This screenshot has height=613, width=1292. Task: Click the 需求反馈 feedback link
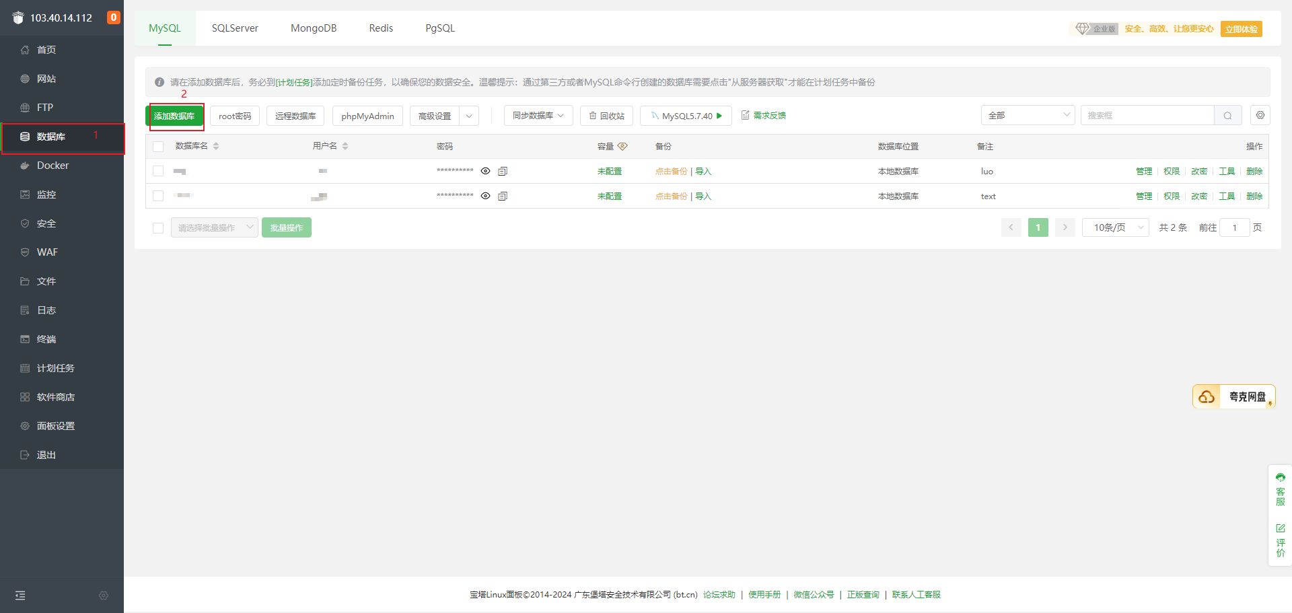764,116
